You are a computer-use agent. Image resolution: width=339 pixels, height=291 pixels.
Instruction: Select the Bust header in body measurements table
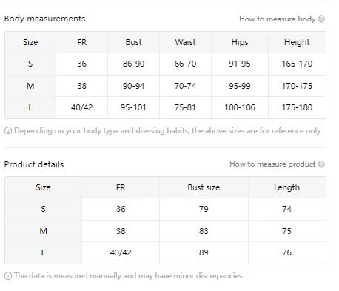pos(133,42)
